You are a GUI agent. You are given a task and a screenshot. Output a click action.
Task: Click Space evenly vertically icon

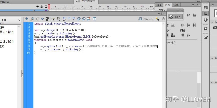(x=183, y=35)
